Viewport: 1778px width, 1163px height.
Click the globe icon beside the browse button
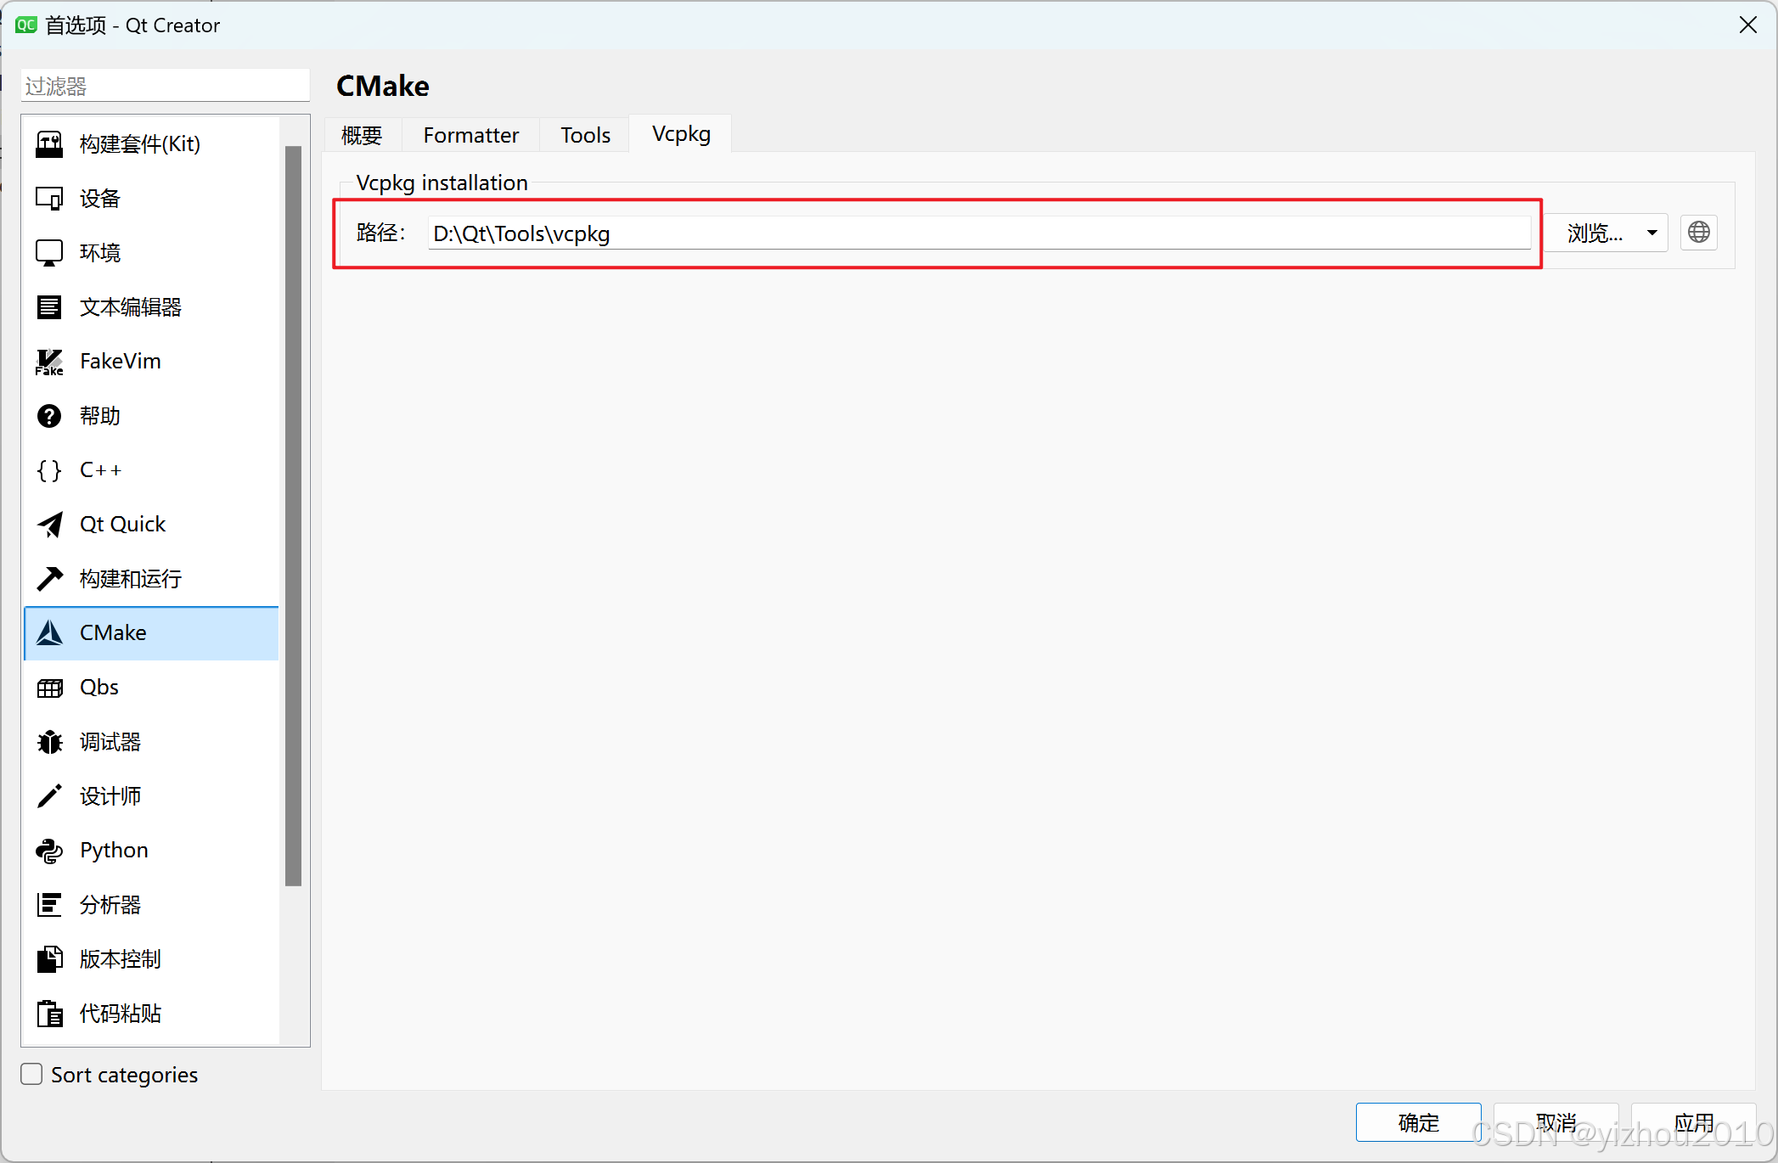[1699, 233]
